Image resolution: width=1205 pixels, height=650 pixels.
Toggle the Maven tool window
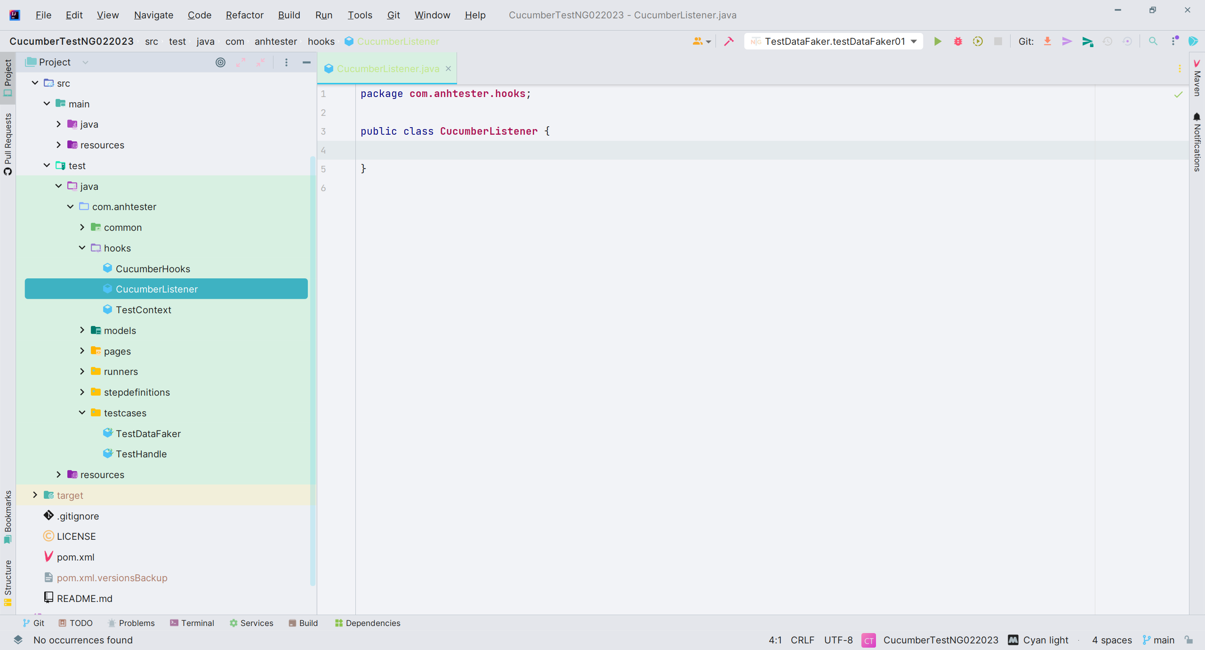click(x=1197, y=78)
